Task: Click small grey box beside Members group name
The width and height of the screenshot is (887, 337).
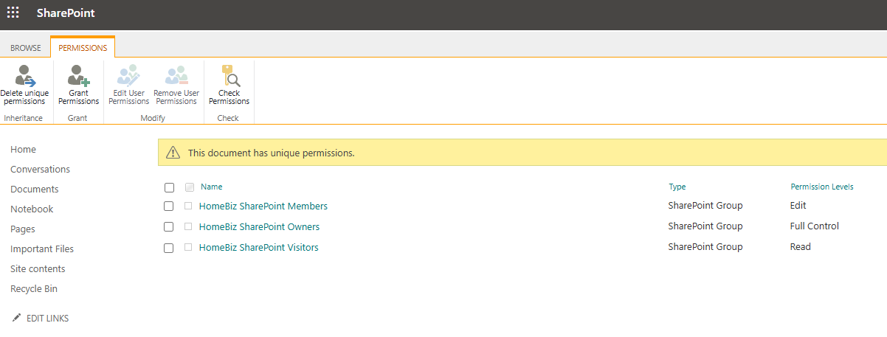Action: (188, 206)
